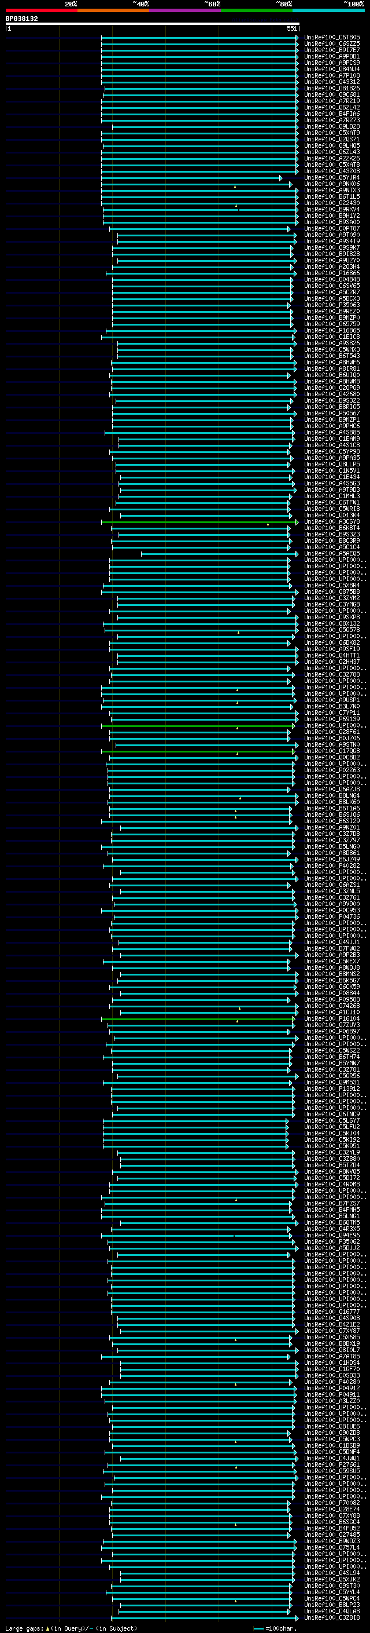Click the white BP038132 query sequence bar
The image size is (370, 1633).
(x=153, y=23)
